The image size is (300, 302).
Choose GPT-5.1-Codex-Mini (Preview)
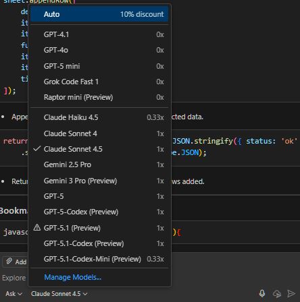[x=99, y=259]
